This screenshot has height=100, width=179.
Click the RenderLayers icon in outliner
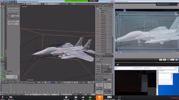(x=100, y=10)
